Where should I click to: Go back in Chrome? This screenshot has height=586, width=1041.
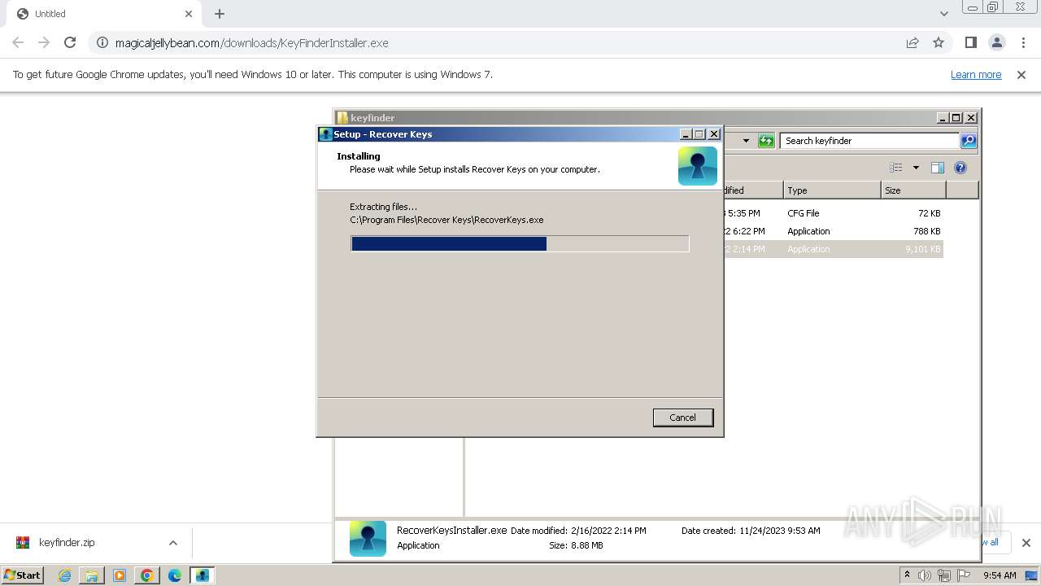(18, 42)
